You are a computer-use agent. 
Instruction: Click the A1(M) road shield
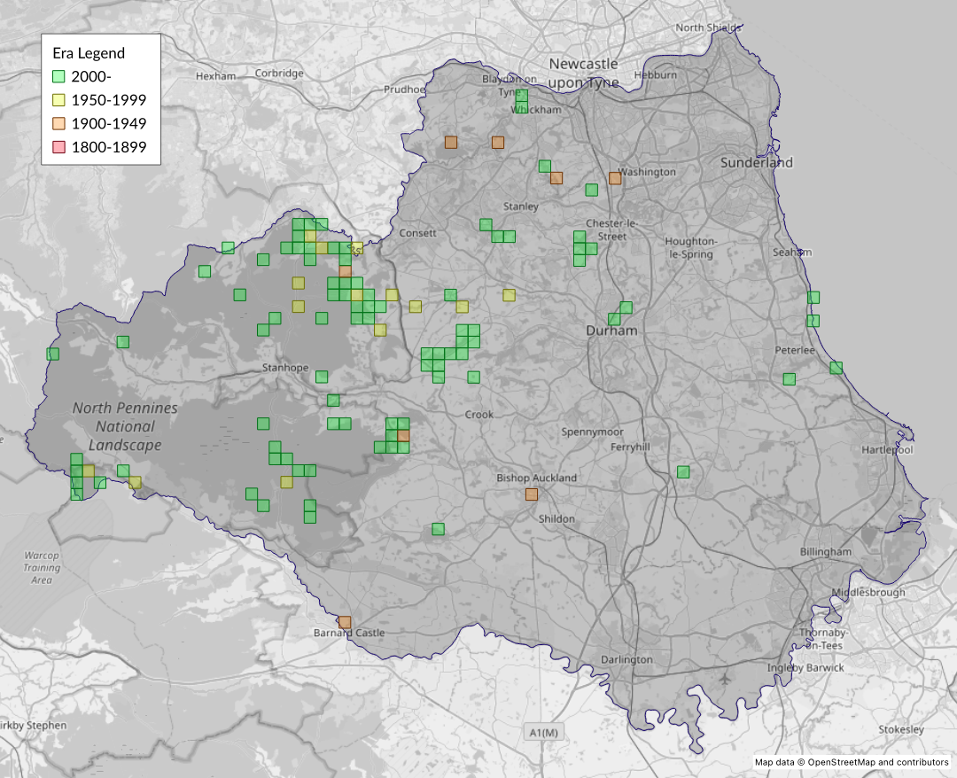(543, 732)
